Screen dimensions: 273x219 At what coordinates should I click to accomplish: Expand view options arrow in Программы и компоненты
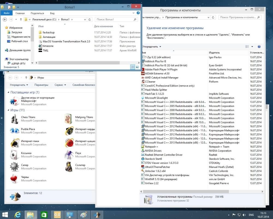coord(252,47)
